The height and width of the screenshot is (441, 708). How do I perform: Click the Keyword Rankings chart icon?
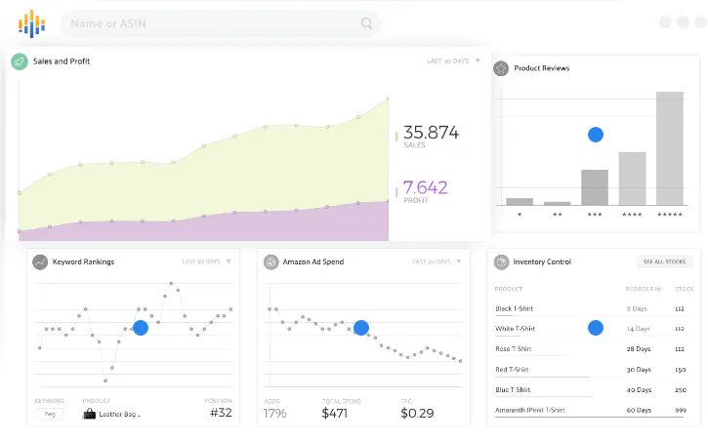pos(40,262)
